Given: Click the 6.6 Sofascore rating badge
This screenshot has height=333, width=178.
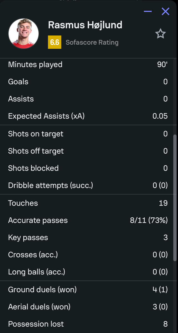Looking at the screenshot, I should (55, 42).
